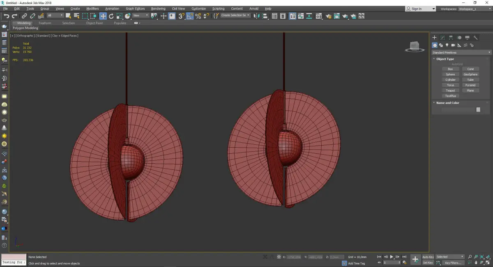Toggle Spinner Snap
Viewport: 493px width, 267px height.
tap(206, 16)
